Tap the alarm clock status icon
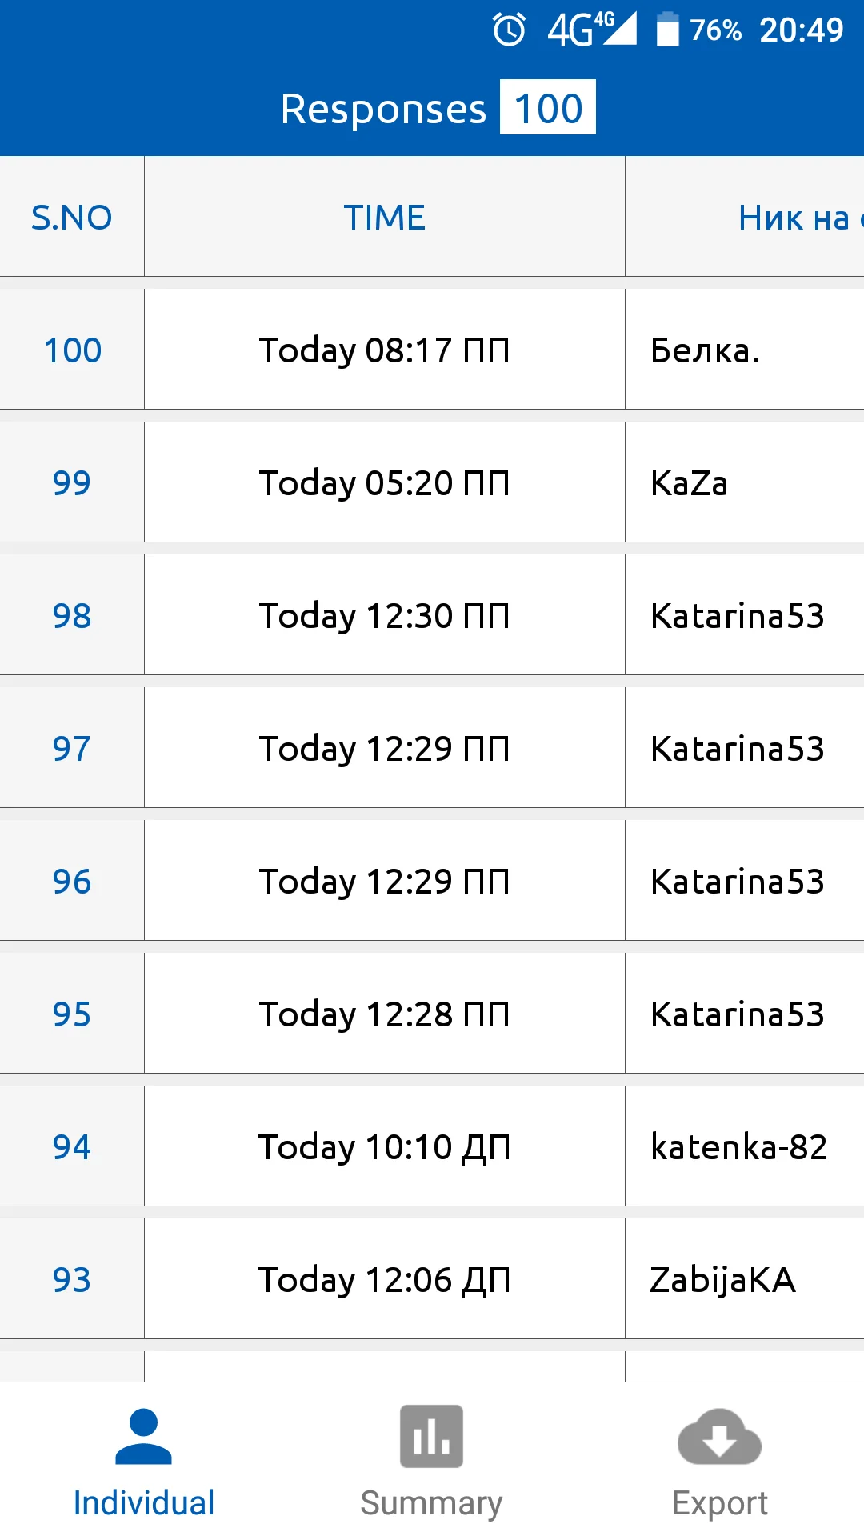 click(x=509, y=30)
